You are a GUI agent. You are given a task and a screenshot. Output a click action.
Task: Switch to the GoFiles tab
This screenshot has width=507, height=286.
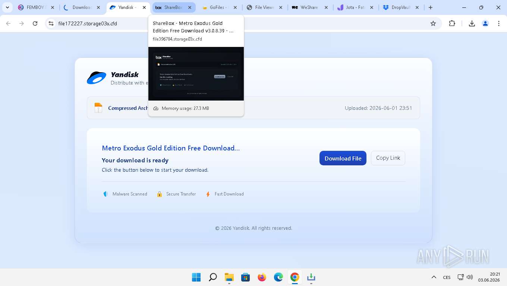pyautogui.click(x=220, y=7)
